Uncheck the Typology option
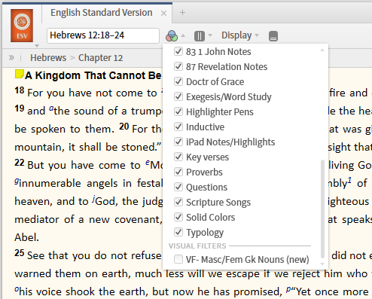The height and width of the screenshot is (299, 372). tap(178, 232)
